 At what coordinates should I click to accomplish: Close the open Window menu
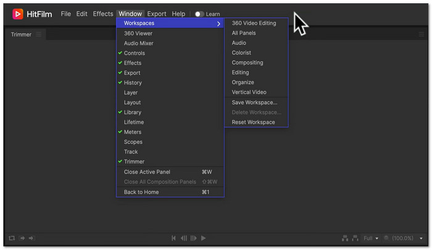coord(130,14)
